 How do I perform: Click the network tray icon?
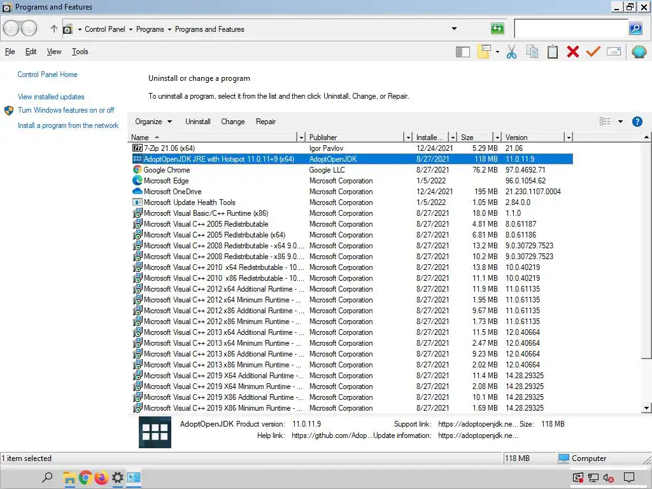[x=593, y=478]
